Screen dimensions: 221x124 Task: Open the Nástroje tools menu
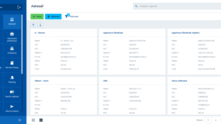click(x=53, y=16)
